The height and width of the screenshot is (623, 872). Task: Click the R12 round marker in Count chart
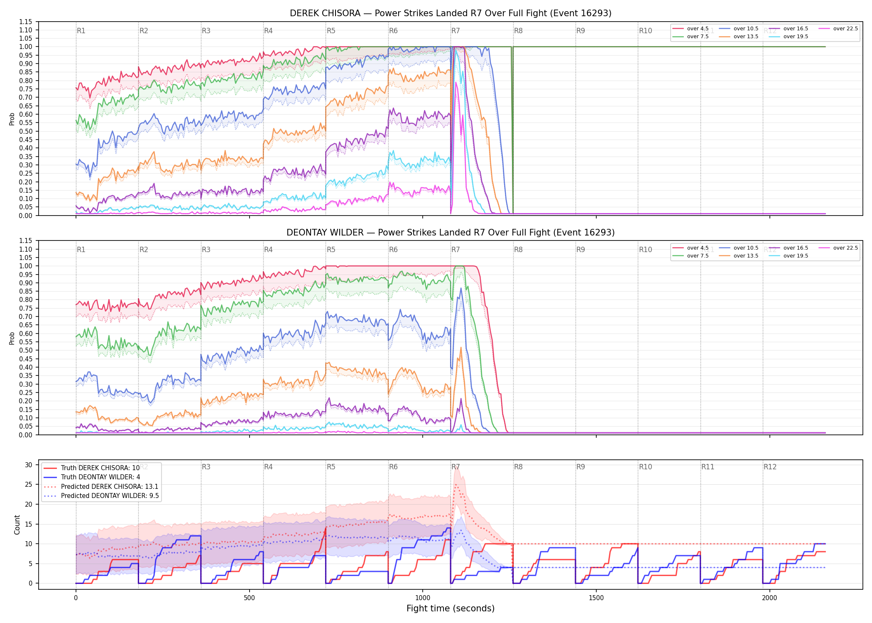pyautogui.click(x=770, y=467)
